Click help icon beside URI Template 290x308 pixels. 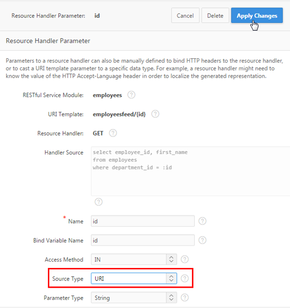tap(155, 114)
